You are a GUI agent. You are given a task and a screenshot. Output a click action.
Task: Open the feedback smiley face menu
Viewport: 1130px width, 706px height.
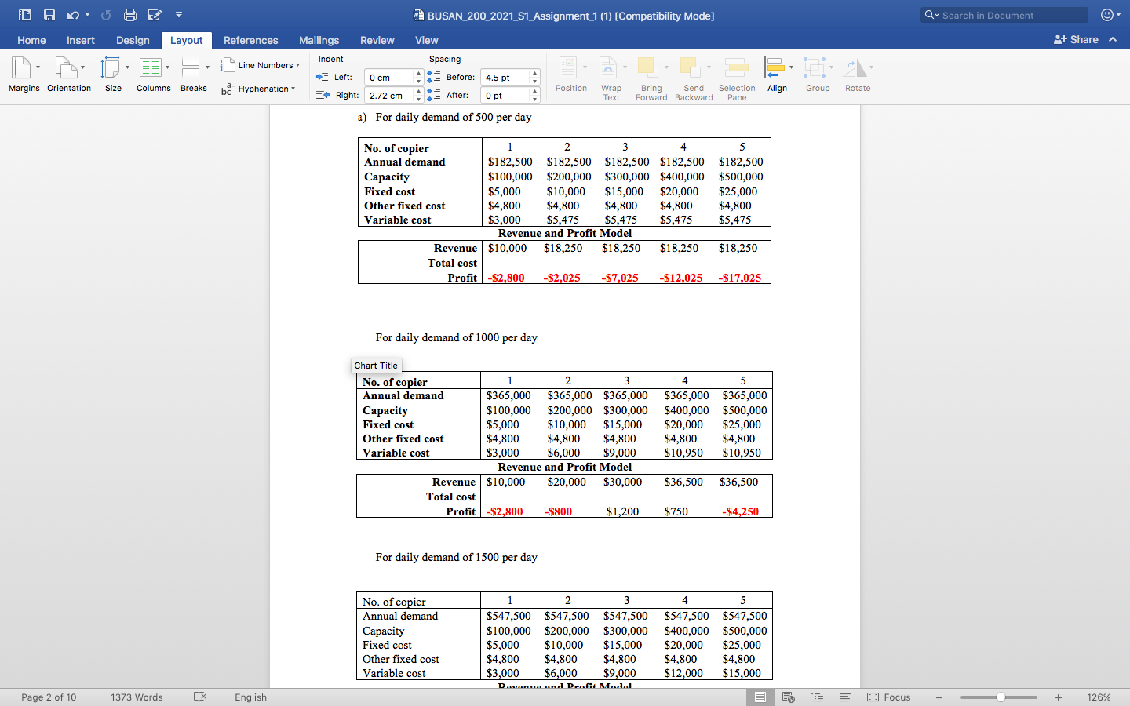pos(1107,15)
